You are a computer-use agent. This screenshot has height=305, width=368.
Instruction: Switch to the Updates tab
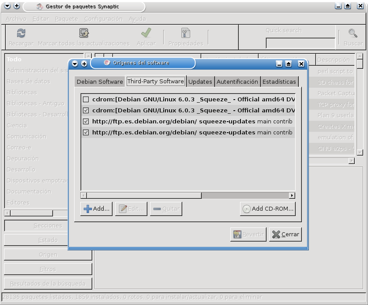(x=200, y=82)
